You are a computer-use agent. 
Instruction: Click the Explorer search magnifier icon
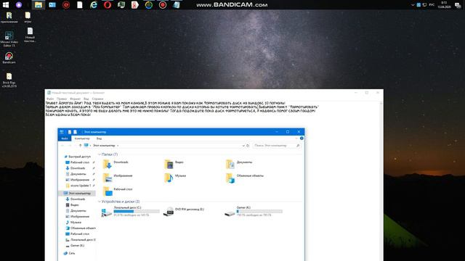(298, 146)
